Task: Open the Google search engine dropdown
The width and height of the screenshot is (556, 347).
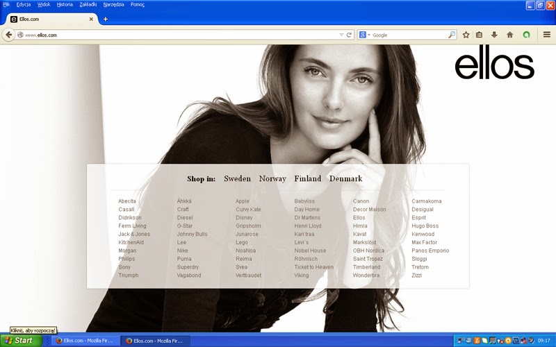Action: (x=366, y=35)
